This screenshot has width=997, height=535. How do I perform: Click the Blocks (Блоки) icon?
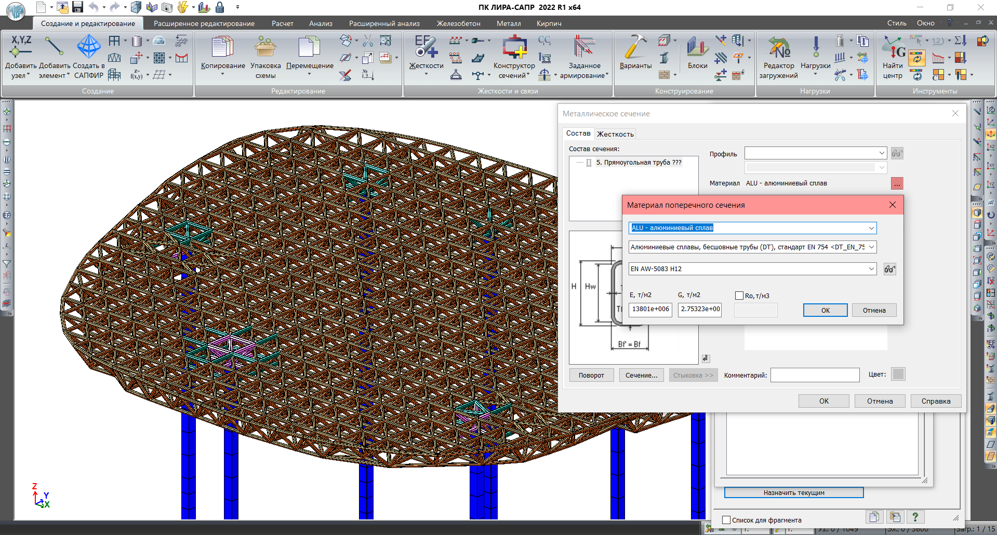pos(697,47)
